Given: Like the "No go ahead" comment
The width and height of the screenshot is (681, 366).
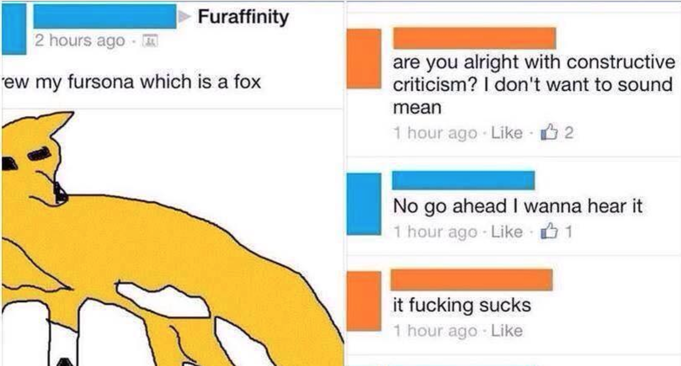Looking at the screenshot, I should tap(507, 232).
